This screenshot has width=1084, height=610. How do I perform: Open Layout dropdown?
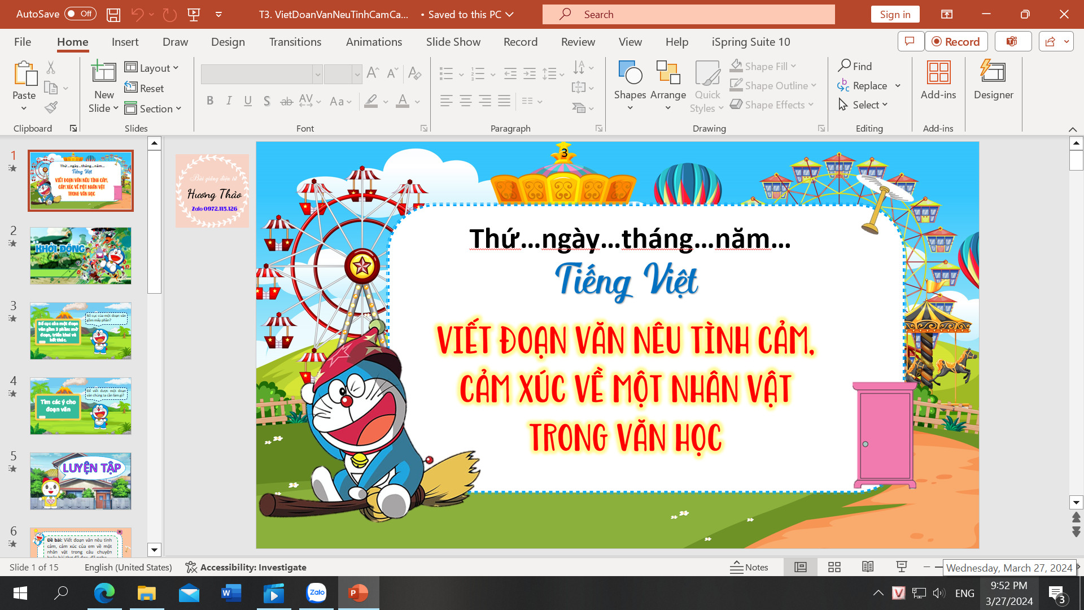coord(152,68)
